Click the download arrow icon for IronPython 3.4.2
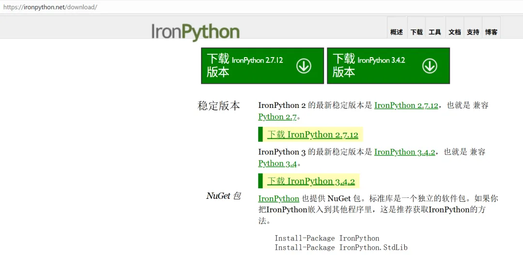The width and height of the screenshot is (523, 255). click(x=430, y=66)
